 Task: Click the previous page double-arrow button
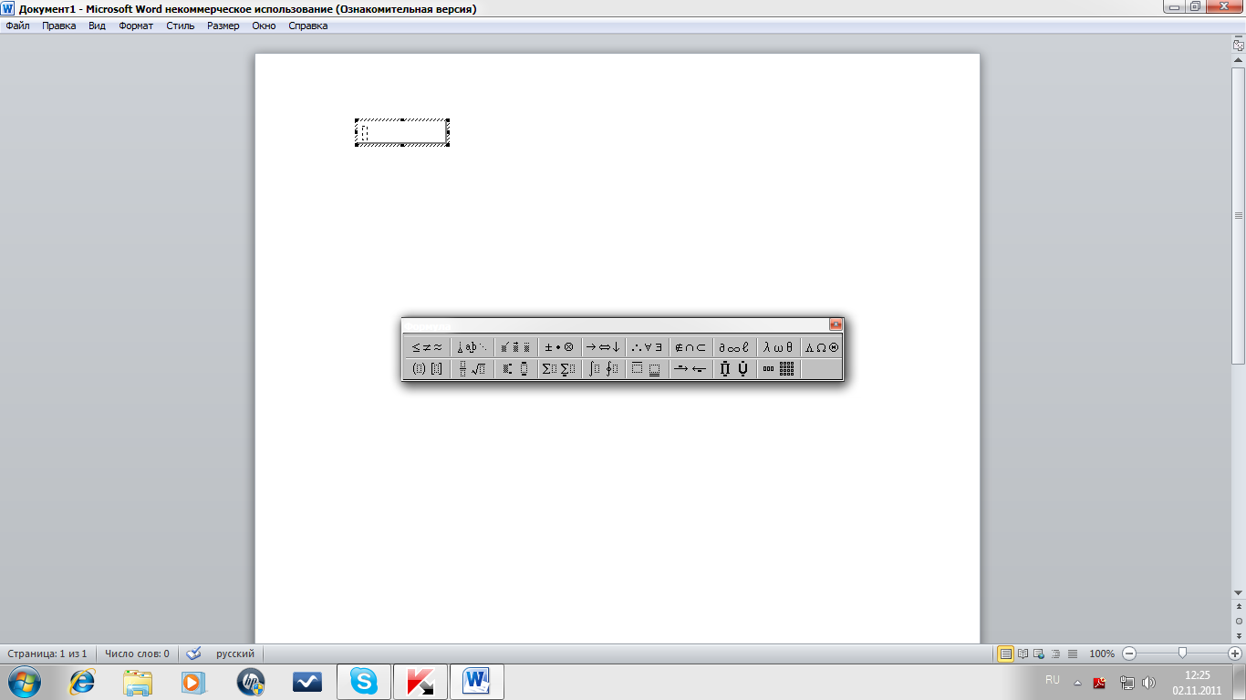coord(1239,605)
